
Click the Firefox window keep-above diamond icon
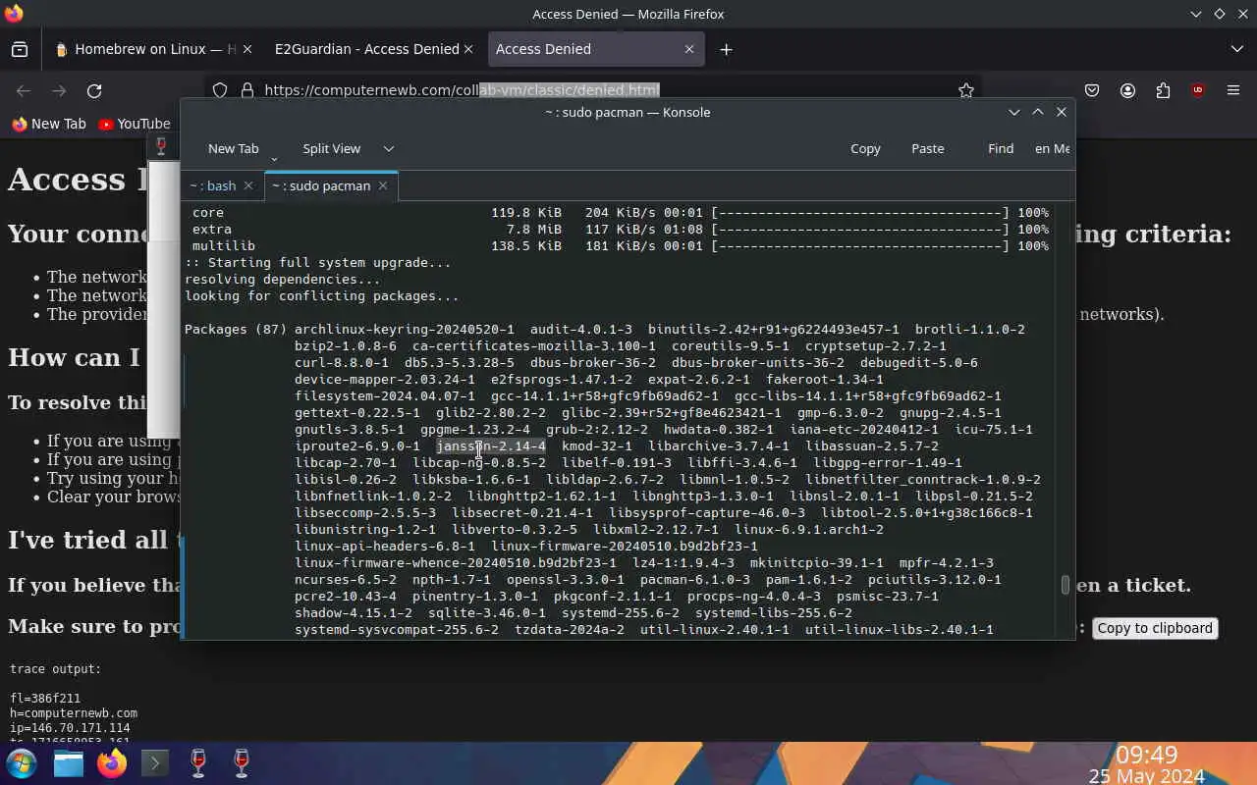[1220, 14]
